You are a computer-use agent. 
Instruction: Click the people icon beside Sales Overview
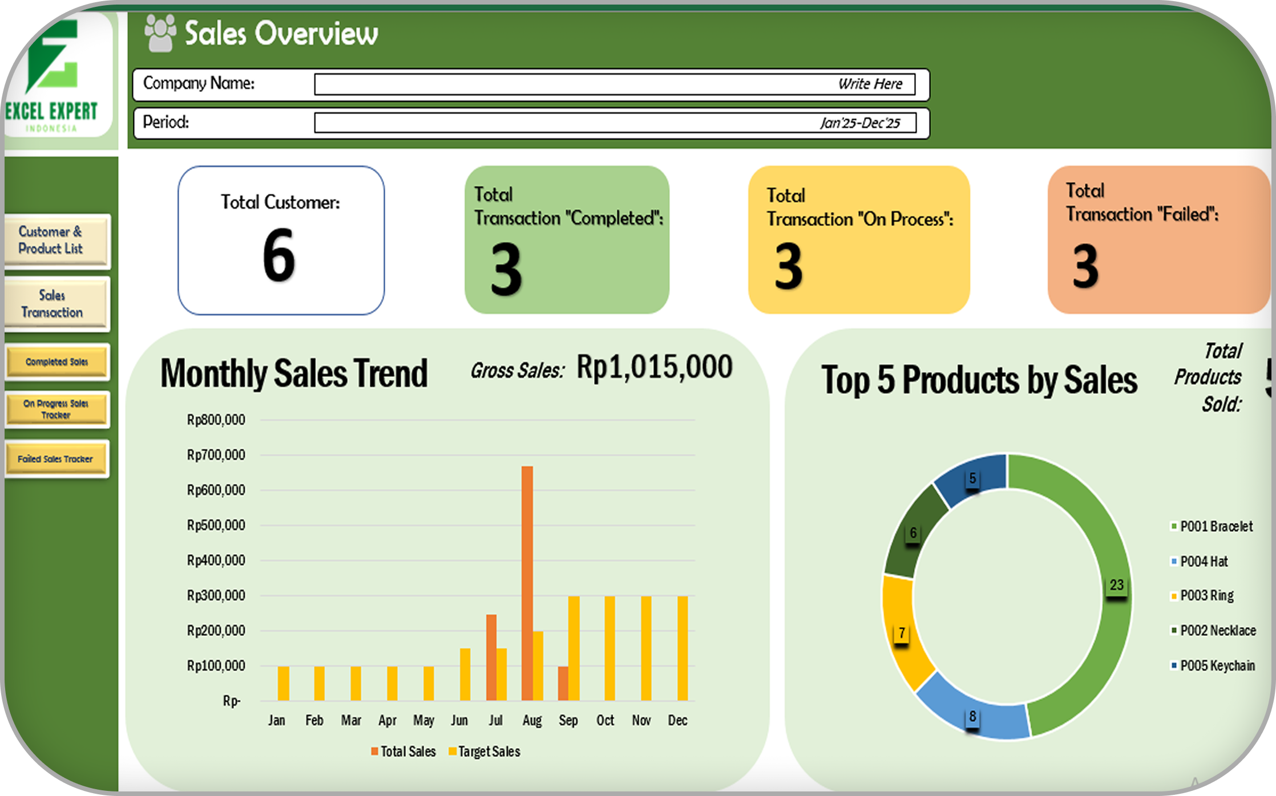tap(160, 33)
